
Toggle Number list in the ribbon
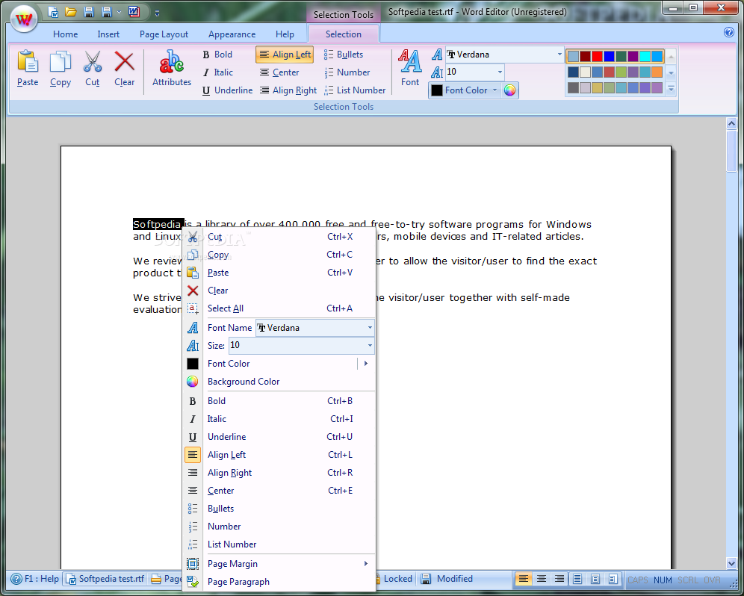tap(347, 72)
